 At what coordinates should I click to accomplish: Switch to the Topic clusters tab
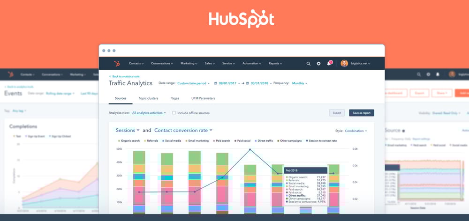click(x=148, y=99)
